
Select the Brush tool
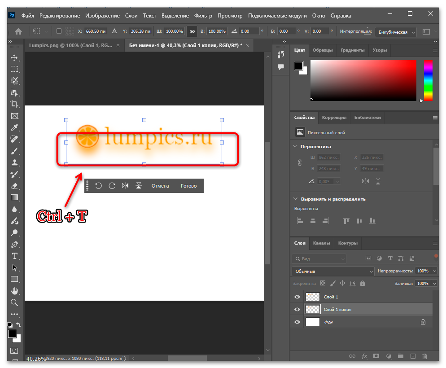(14, 151)
